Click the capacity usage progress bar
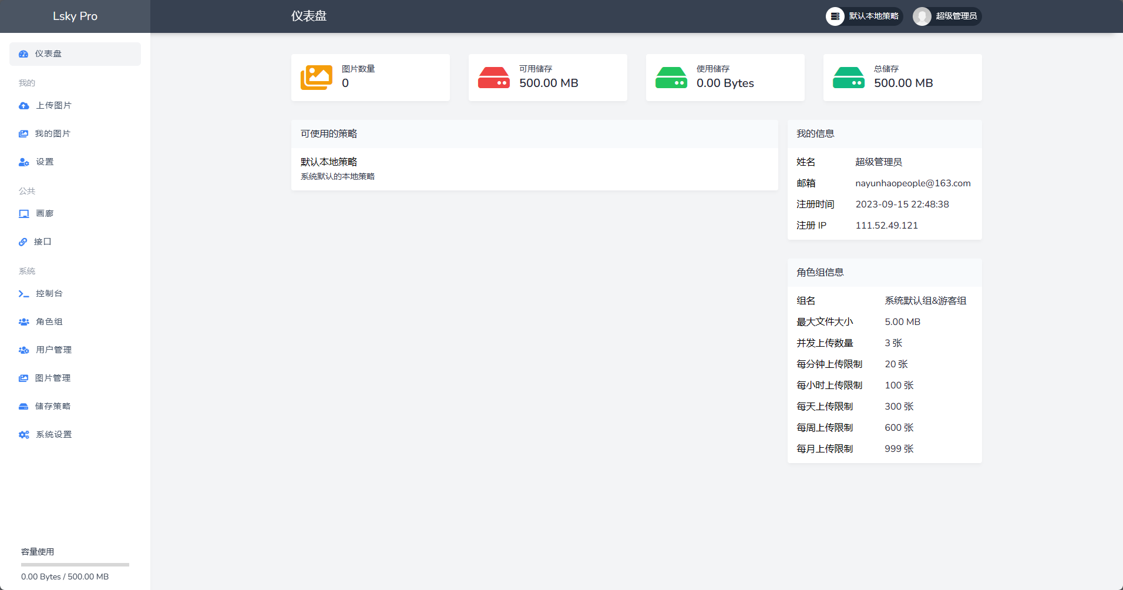Screen dimensions: 1123x590 click(x=75, y=565)
